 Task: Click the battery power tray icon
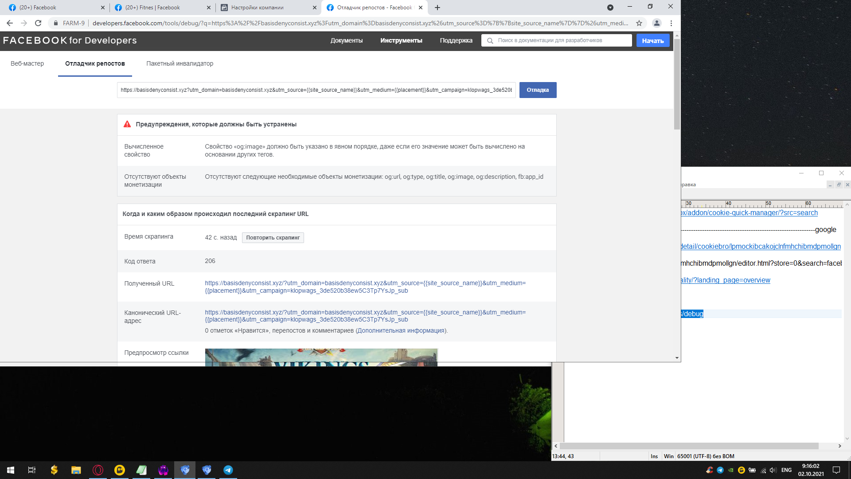(x=752, y=470)
